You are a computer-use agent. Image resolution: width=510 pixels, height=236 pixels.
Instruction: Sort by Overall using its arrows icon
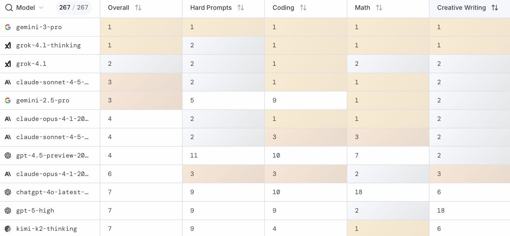coord(138,8)
